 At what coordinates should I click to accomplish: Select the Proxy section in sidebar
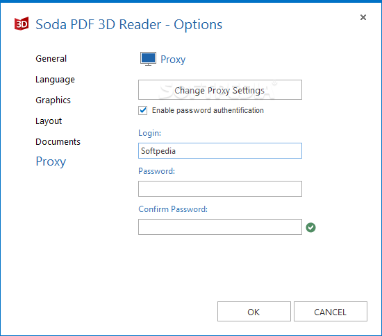tap(51, 161)
